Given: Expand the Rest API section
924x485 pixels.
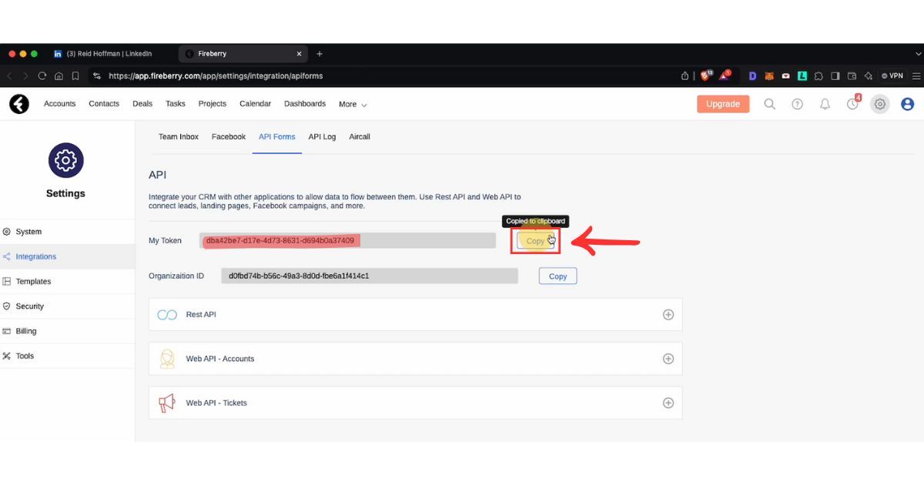Looking at the screenshot, I should [x=668, y=315].
